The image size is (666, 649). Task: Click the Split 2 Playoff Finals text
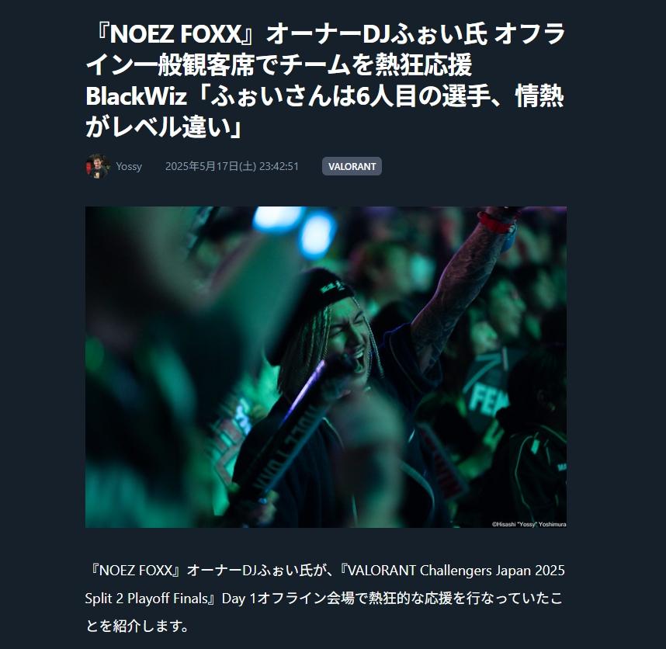pos(146,598)
